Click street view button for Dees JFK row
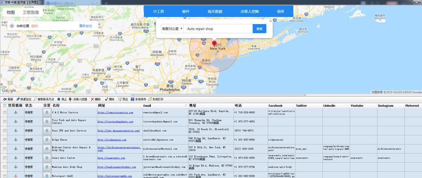Screen dimensions: 422x178 click(47, 131)
